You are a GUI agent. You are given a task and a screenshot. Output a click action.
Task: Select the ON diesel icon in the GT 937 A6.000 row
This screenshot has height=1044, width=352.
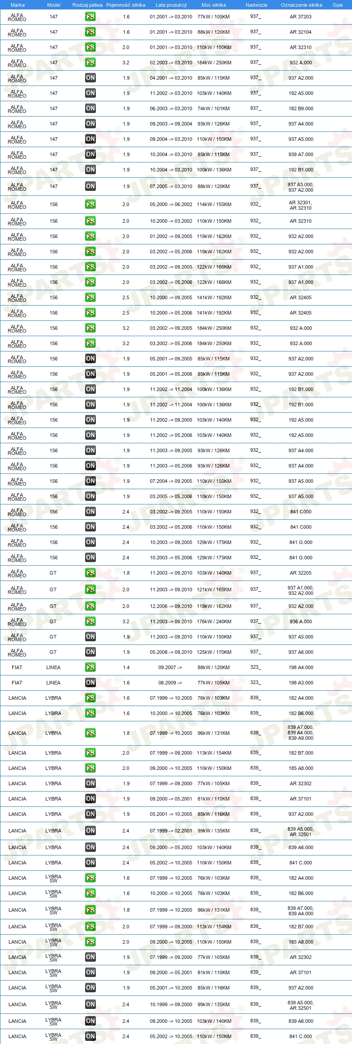point(90,652)
